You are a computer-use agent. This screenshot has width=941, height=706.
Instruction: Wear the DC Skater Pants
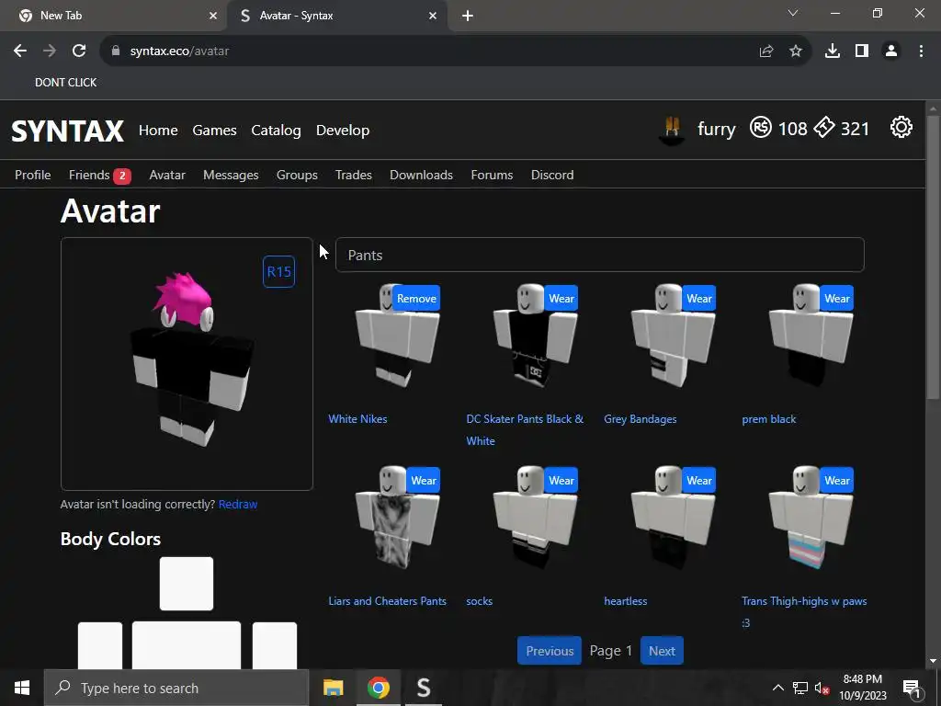point(561,299)
